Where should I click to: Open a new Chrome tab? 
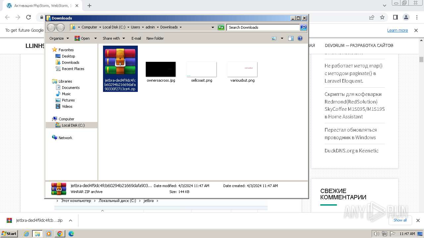pos(89,6)
